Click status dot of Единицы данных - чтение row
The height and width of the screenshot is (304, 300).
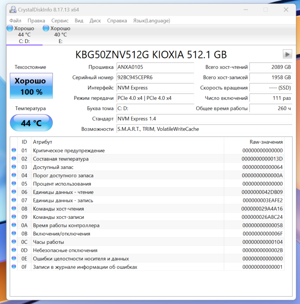14,192
